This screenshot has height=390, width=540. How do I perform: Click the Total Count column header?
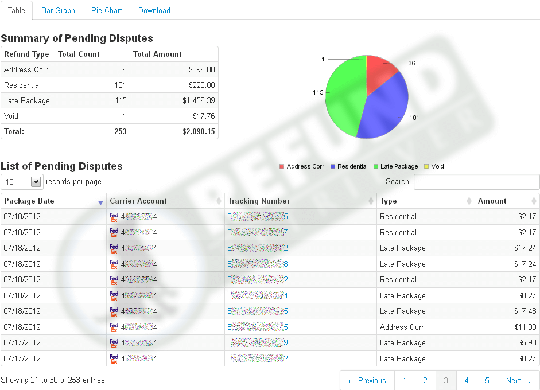click(92, 54)
